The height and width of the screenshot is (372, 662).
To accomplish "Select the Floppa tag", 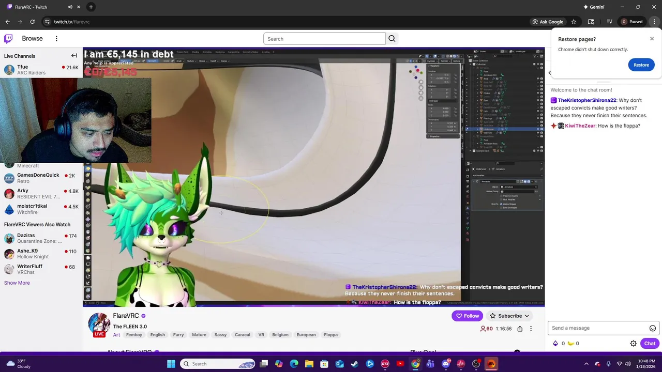I will tap(330, 335).
